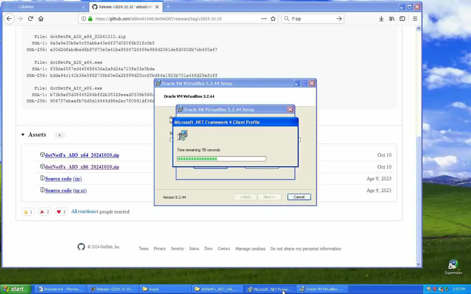Submit the 7-zip search with the arrow

click(x=339, y=19)
